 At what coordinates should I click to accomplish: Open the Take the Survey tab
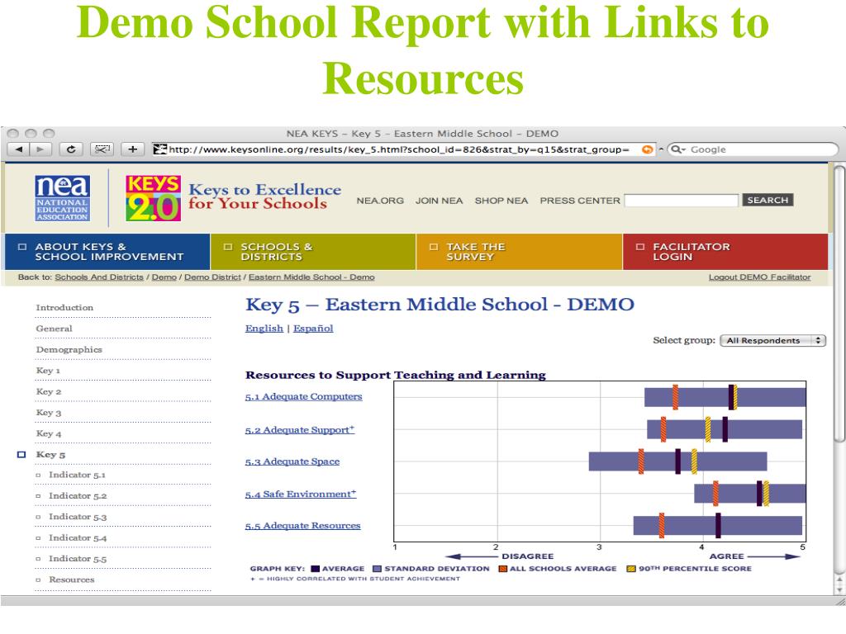tap(519, 252)
